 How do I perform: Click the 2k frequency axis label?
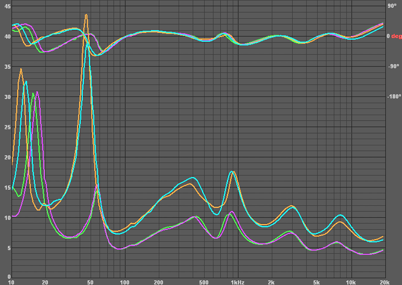271,282
